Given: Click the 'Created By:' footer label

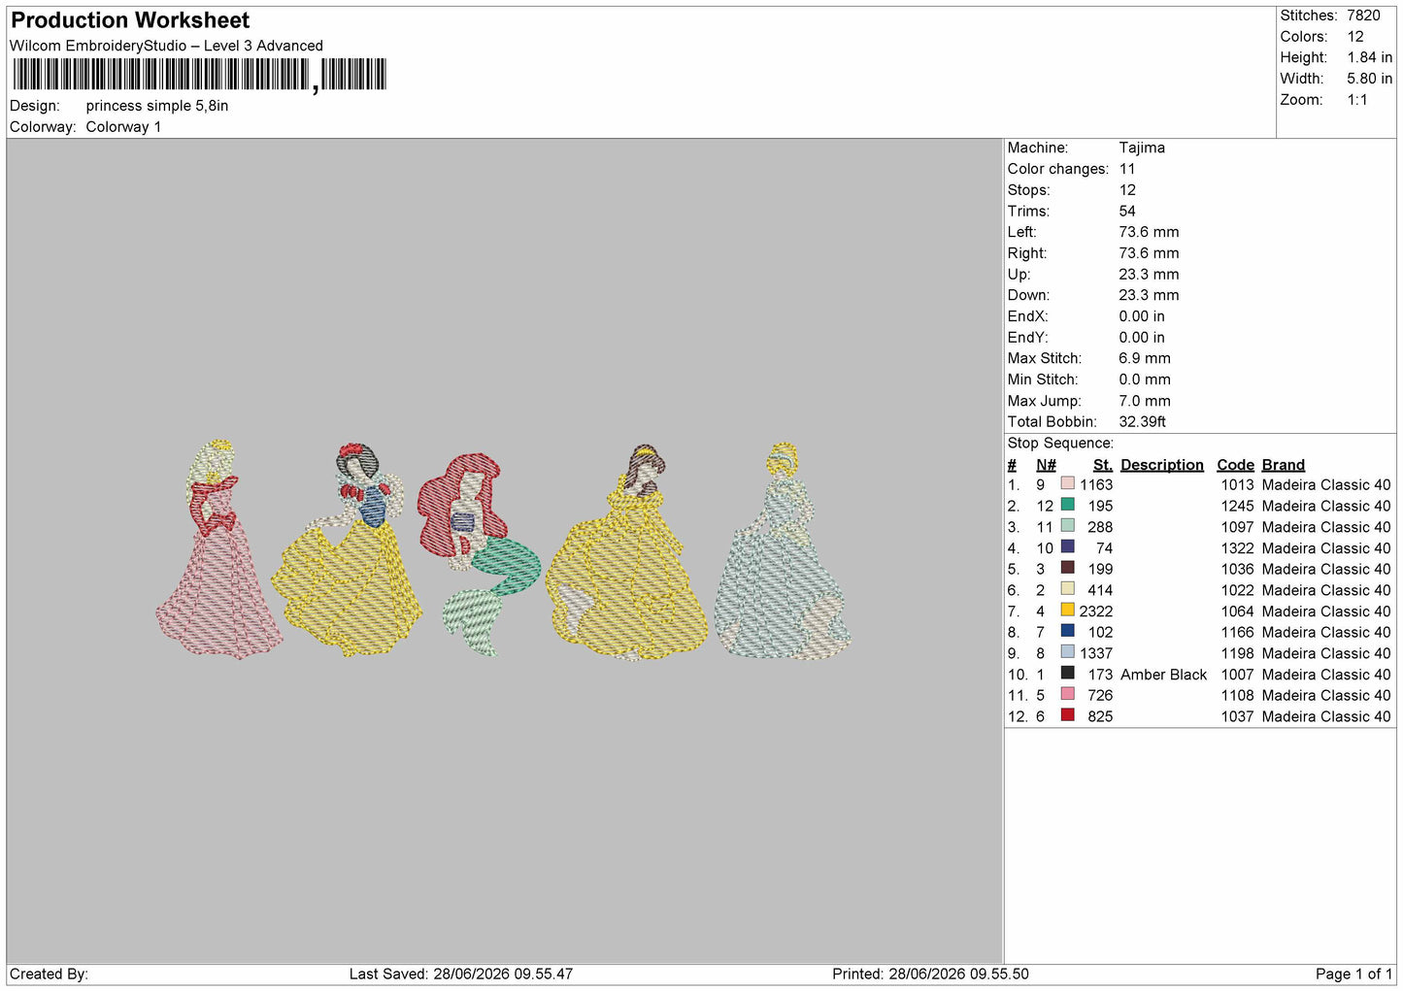Looking at the screenshot, I should [x=49, y=974].
